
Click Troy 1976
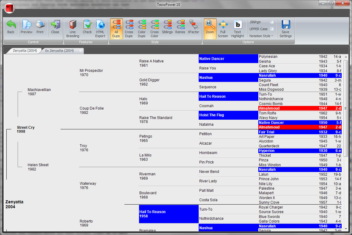[x=83, y=148]
